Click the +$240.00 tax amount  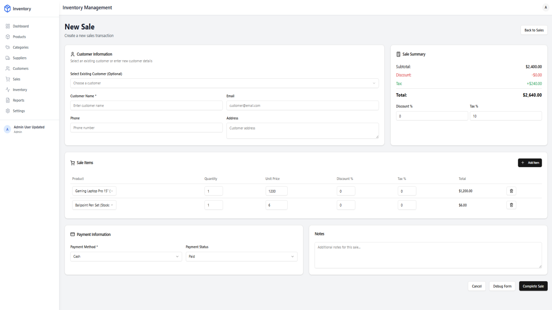[534, 84]
